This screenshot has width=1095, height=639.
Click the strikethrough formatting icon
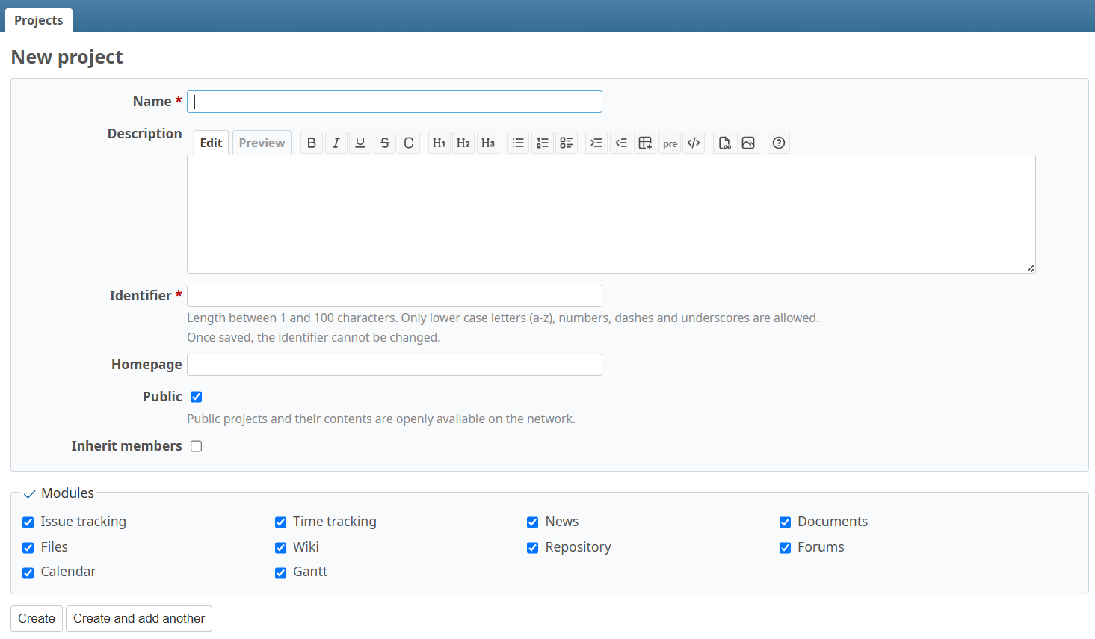385,143
